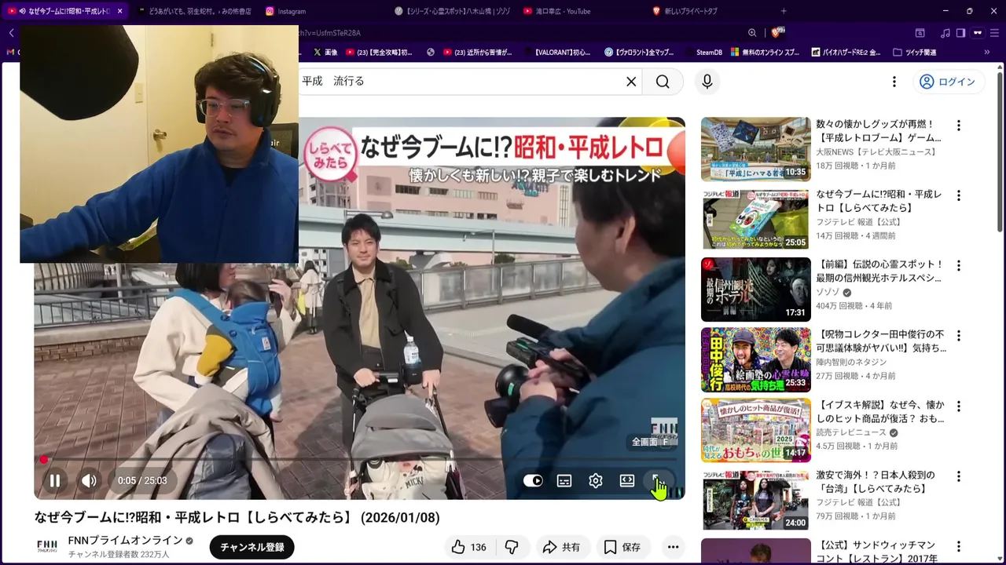Start voice search with the microphone icon

[707, 82]
